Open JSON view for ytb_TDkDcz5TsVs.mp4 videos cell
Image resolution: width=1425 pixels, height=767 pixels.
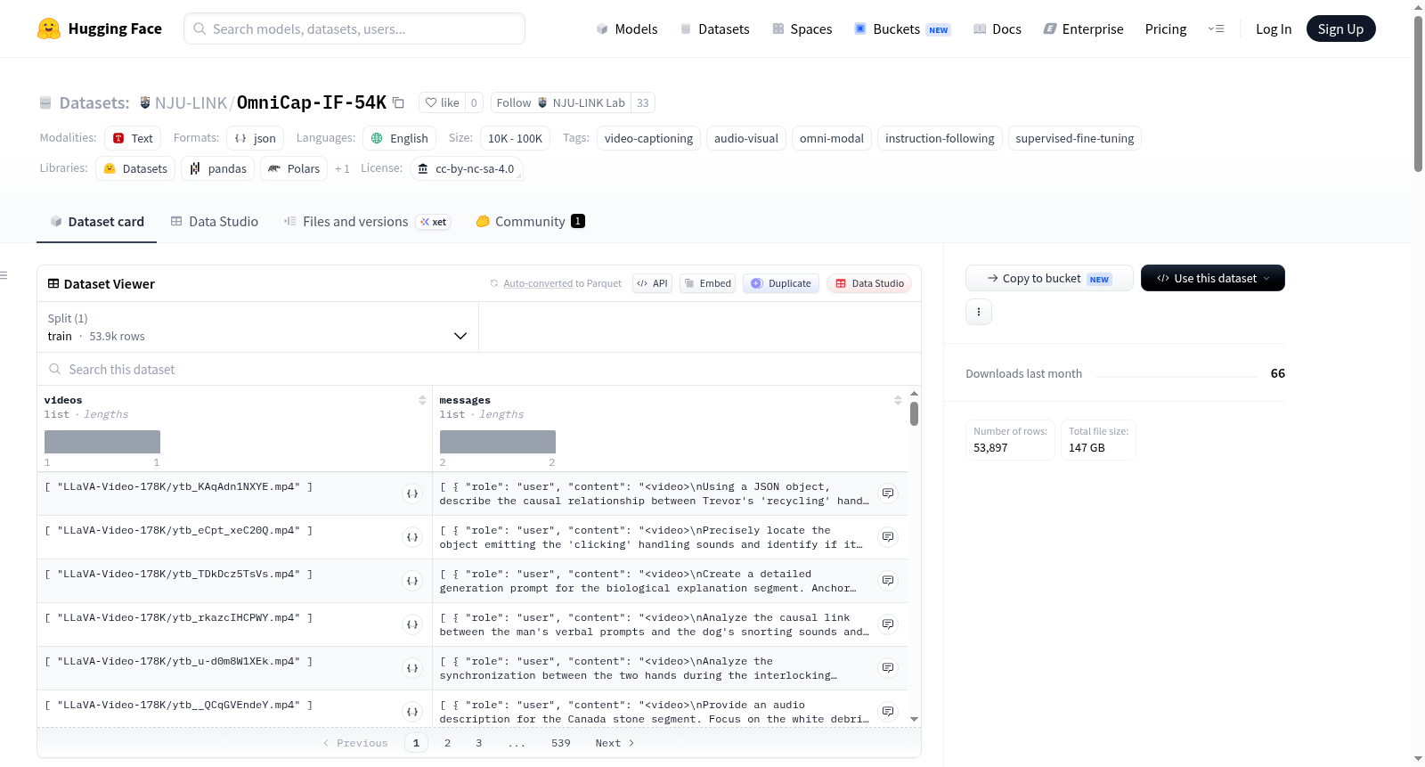(x=412, y=581)
